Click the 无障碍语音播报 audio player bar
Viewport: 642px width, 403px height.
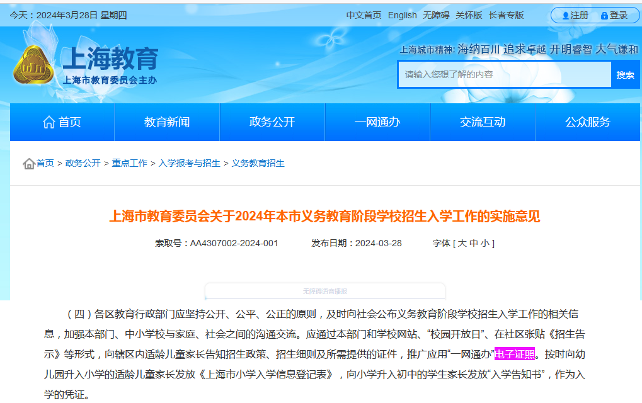pos(325,291)
